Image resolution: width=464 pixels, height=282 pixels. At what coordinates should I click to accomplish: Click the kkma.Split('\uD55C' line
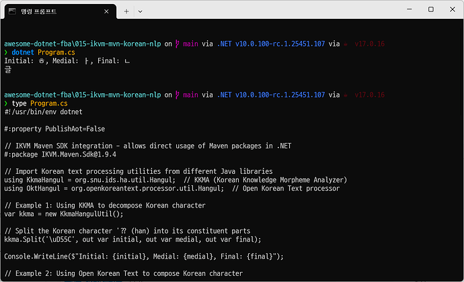(132, 239)
